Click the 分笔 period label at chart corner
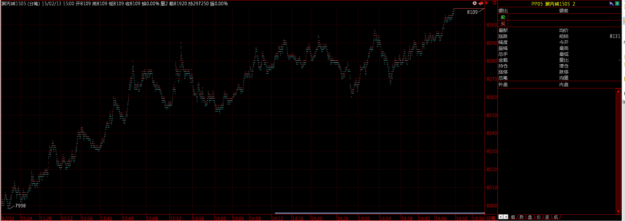 pyautogui.click(x=491, y=218)
